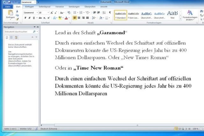Click the paragraph shading paint bucket icon

(x=101, y=18)
